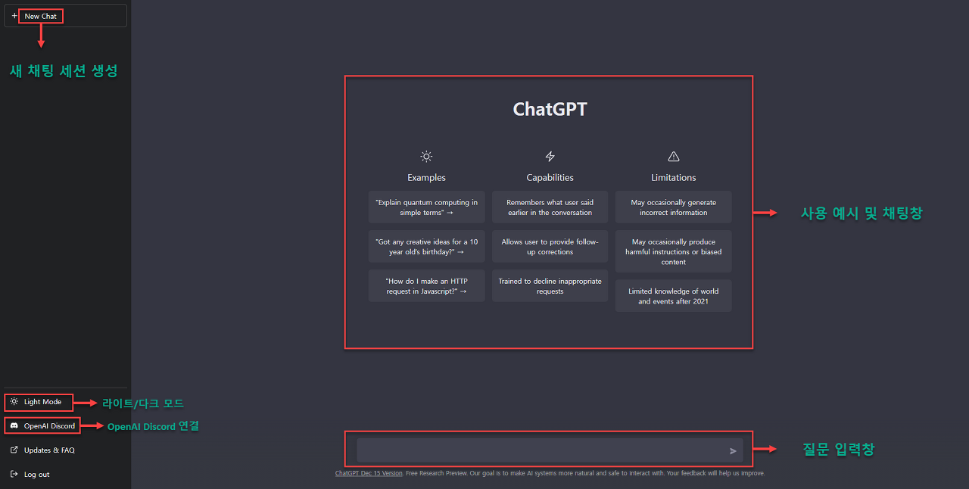
Task: Click the Discord logo icon
Action: (14, 426)
